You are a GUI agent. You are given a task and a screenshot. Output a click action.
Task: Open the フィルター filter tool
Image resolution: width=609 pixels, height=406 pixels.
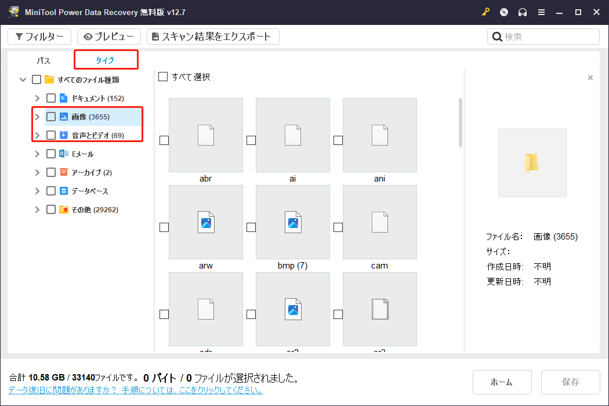click(39, 36)
